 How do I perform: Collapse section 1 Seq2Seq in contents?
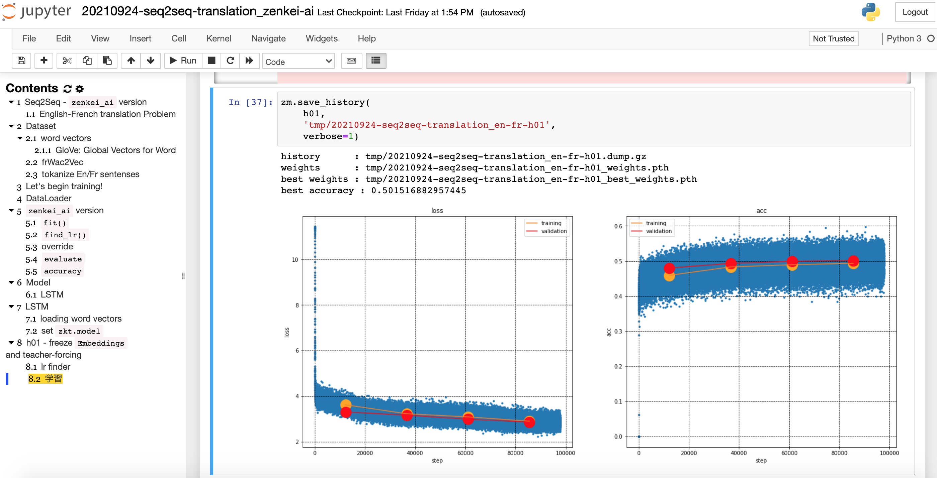click(x=11, y=102)
